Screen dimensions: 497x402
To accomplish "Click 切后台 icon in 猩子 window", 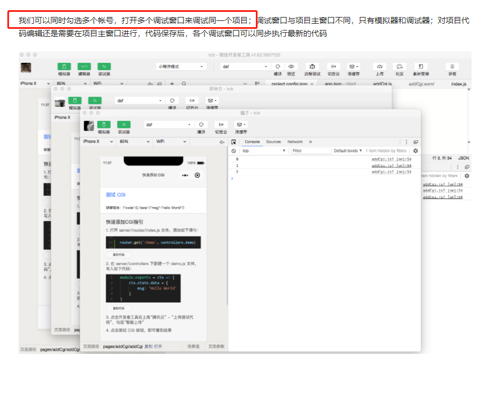I will (x=221, y=124).
